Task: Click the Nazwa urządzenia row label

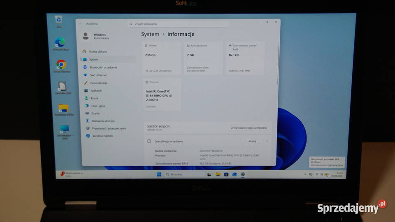Action: 165,151
